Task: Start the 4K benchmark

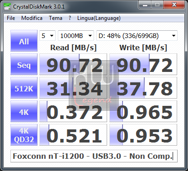Action: click(24, 111)
